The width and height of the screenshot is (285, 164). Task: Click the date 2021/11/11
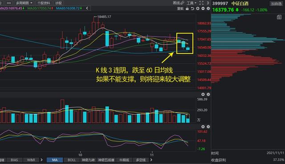tap(275, 153)
